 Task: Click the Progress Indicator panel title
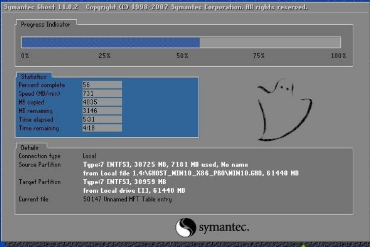pos(45,24)
